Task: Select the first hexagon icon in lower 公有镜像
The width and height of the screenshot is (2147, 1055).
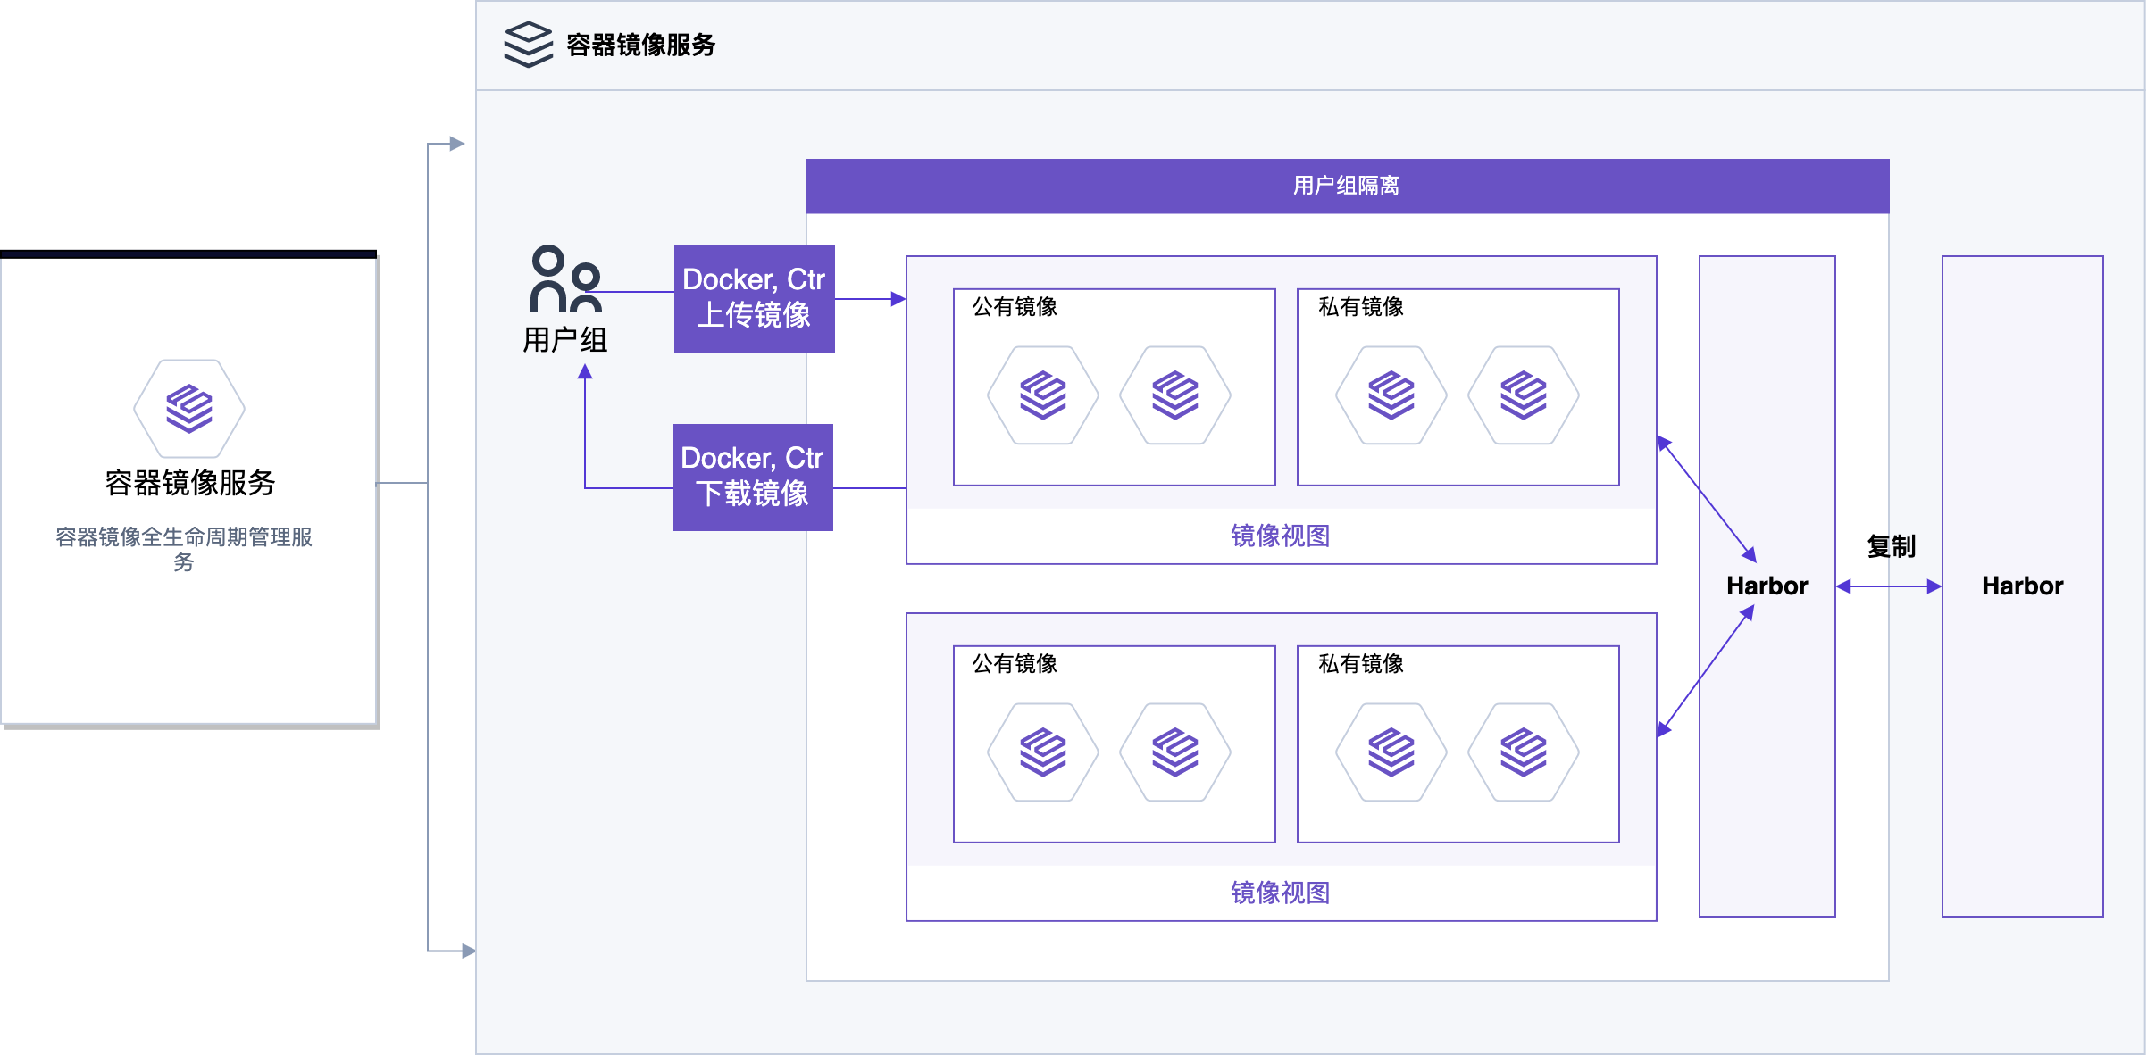Action: click(x=1043, y=752)
